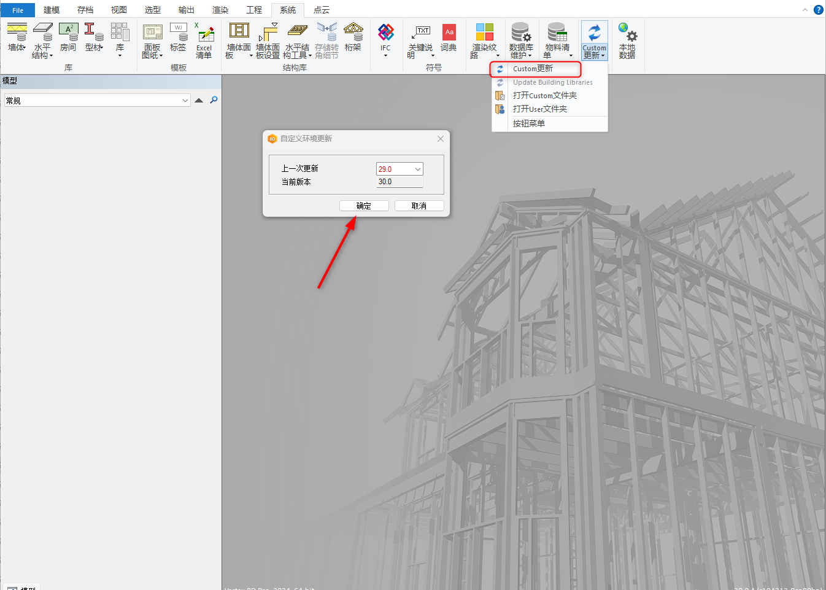Open the 词典 dictionary tool

click(449, 38)
